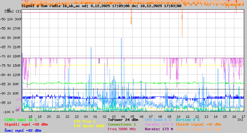Click the purple Rxrate legend label
Image resolution: width=247 pixels, height=133 pixels.
point(159,129)
